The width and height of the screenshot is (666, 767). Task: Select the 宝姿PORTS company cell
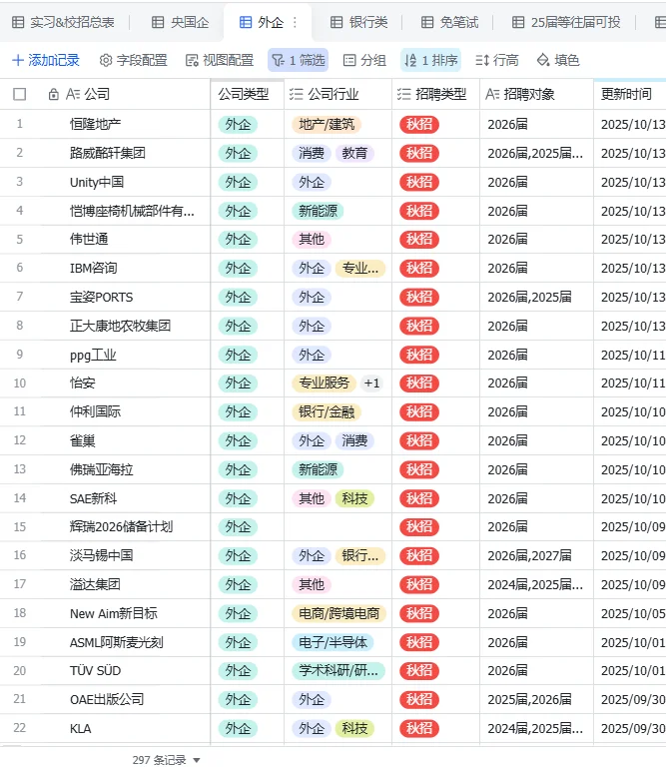click(125, 297)
